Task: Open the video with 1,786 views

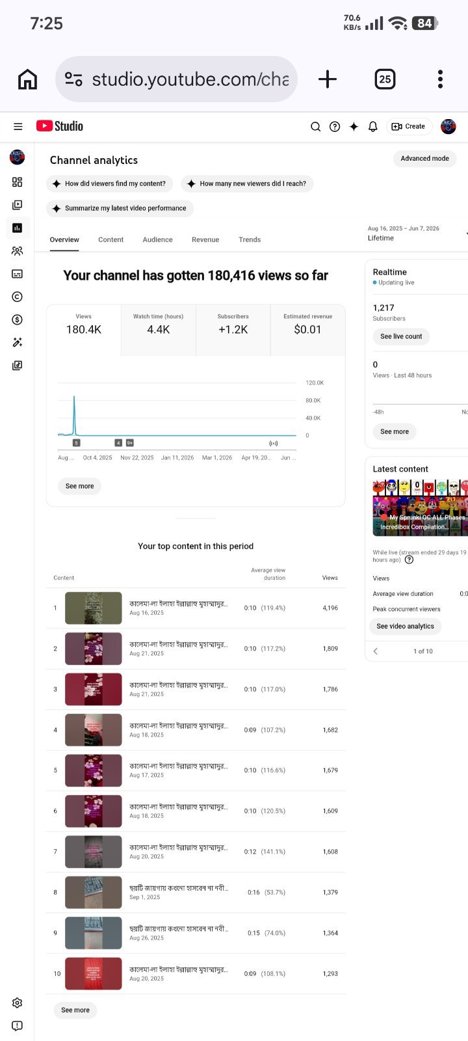Action: tap(195, 690)
